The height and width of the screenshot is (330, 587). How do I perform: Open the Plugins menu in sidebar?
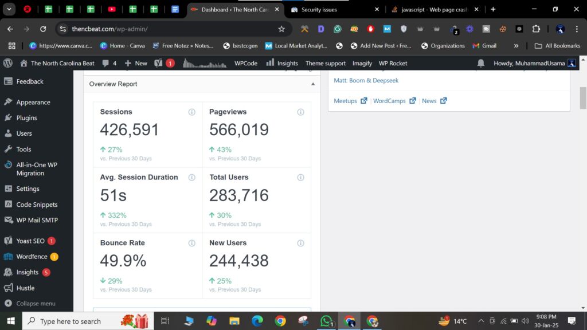point(26,118)
